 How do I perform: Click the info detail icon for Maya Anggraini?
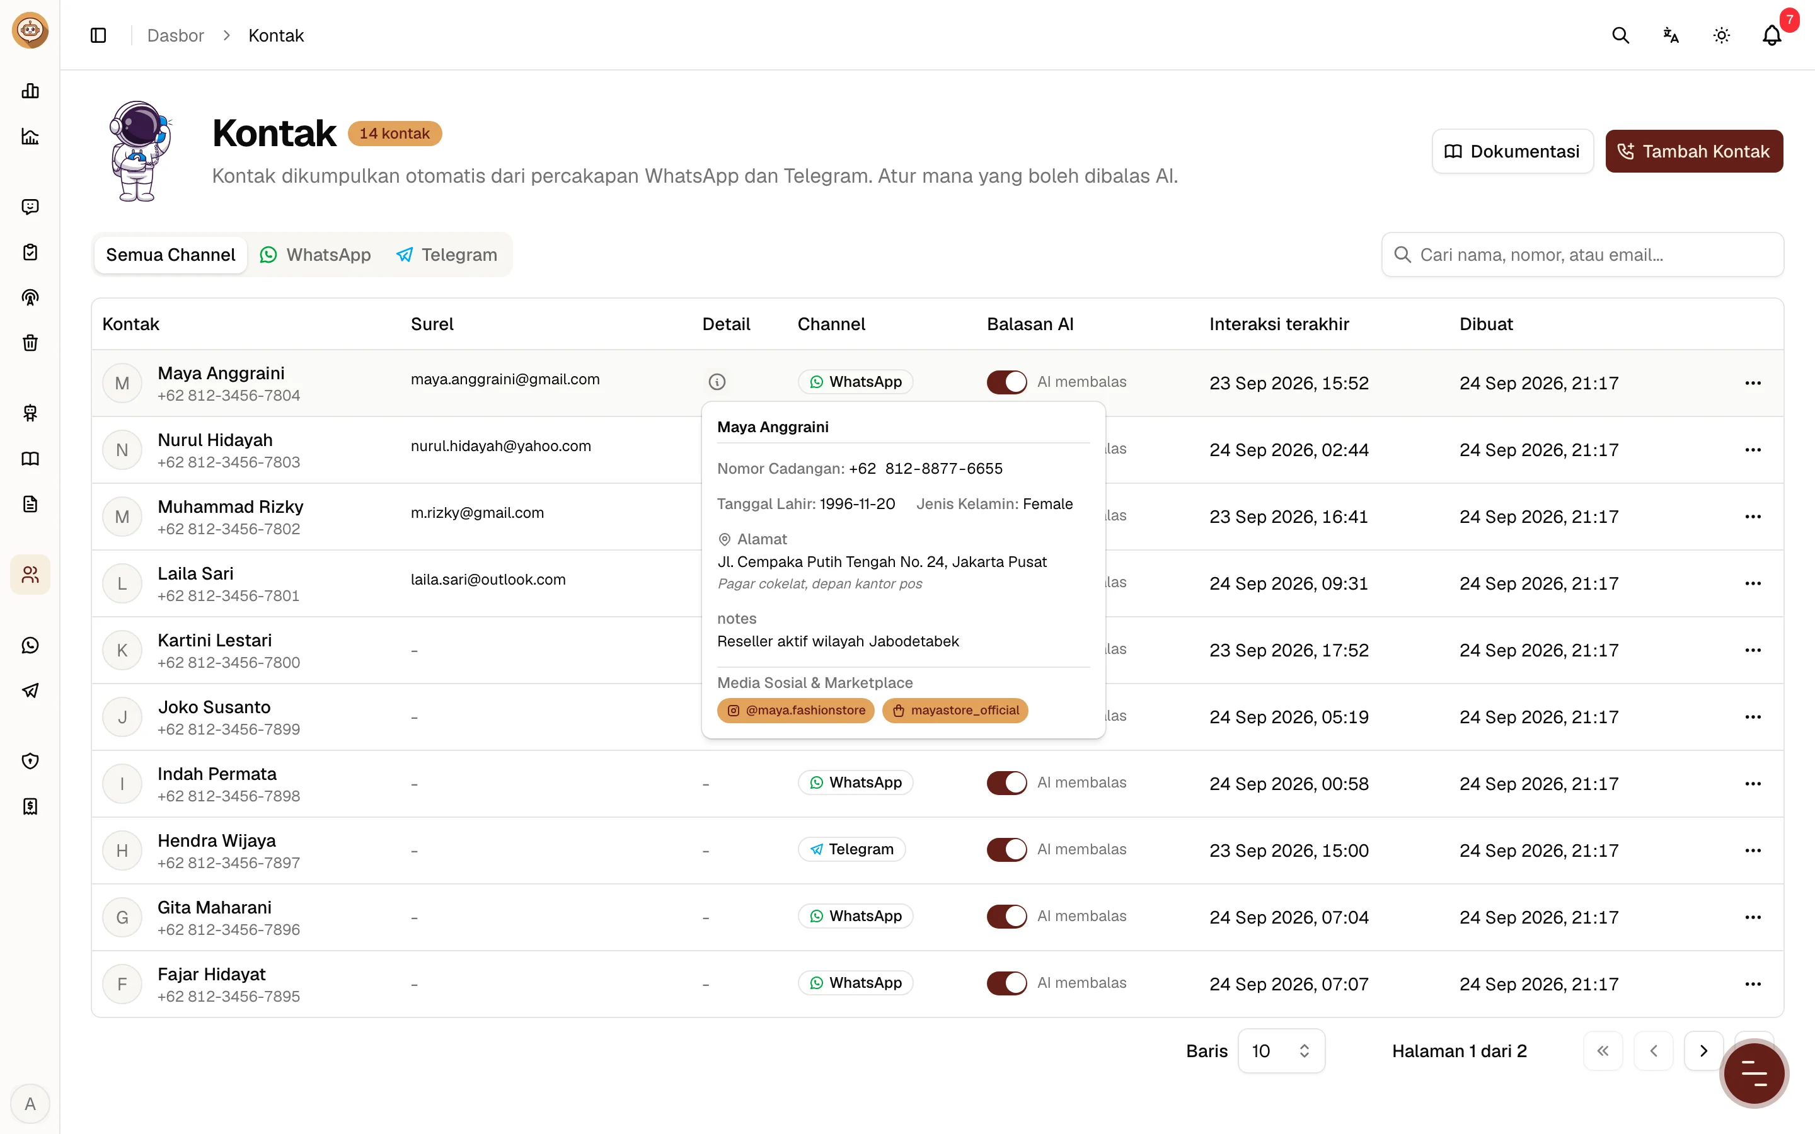(717, 382)
